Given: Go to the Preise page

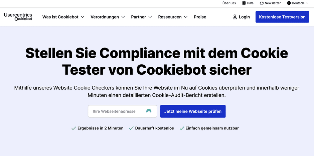Looking at the screenshot, I should [x=200, y=17].
